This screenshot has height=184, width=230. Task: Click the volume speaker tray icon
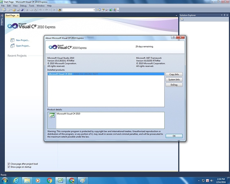tap(212, 180)
